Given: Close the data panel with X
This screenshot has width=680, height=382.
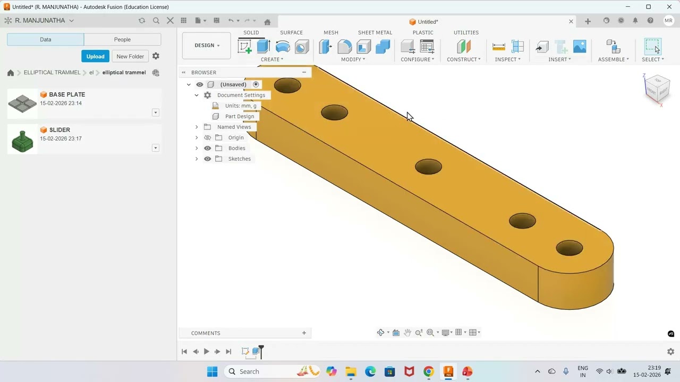Looking at the screenshot, I should [x=170, y=21].
